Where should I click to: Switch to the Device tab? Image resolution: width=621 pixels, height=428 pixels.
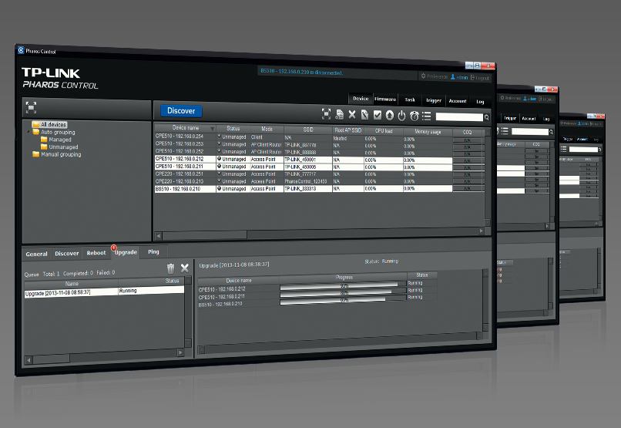click(x=361, y=98)
